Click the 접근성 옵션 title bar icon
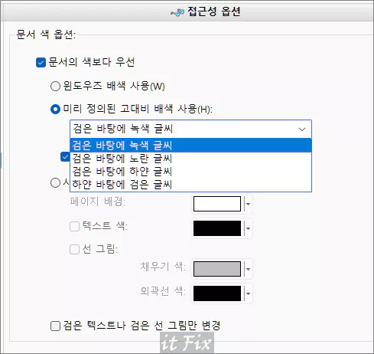 177,11
